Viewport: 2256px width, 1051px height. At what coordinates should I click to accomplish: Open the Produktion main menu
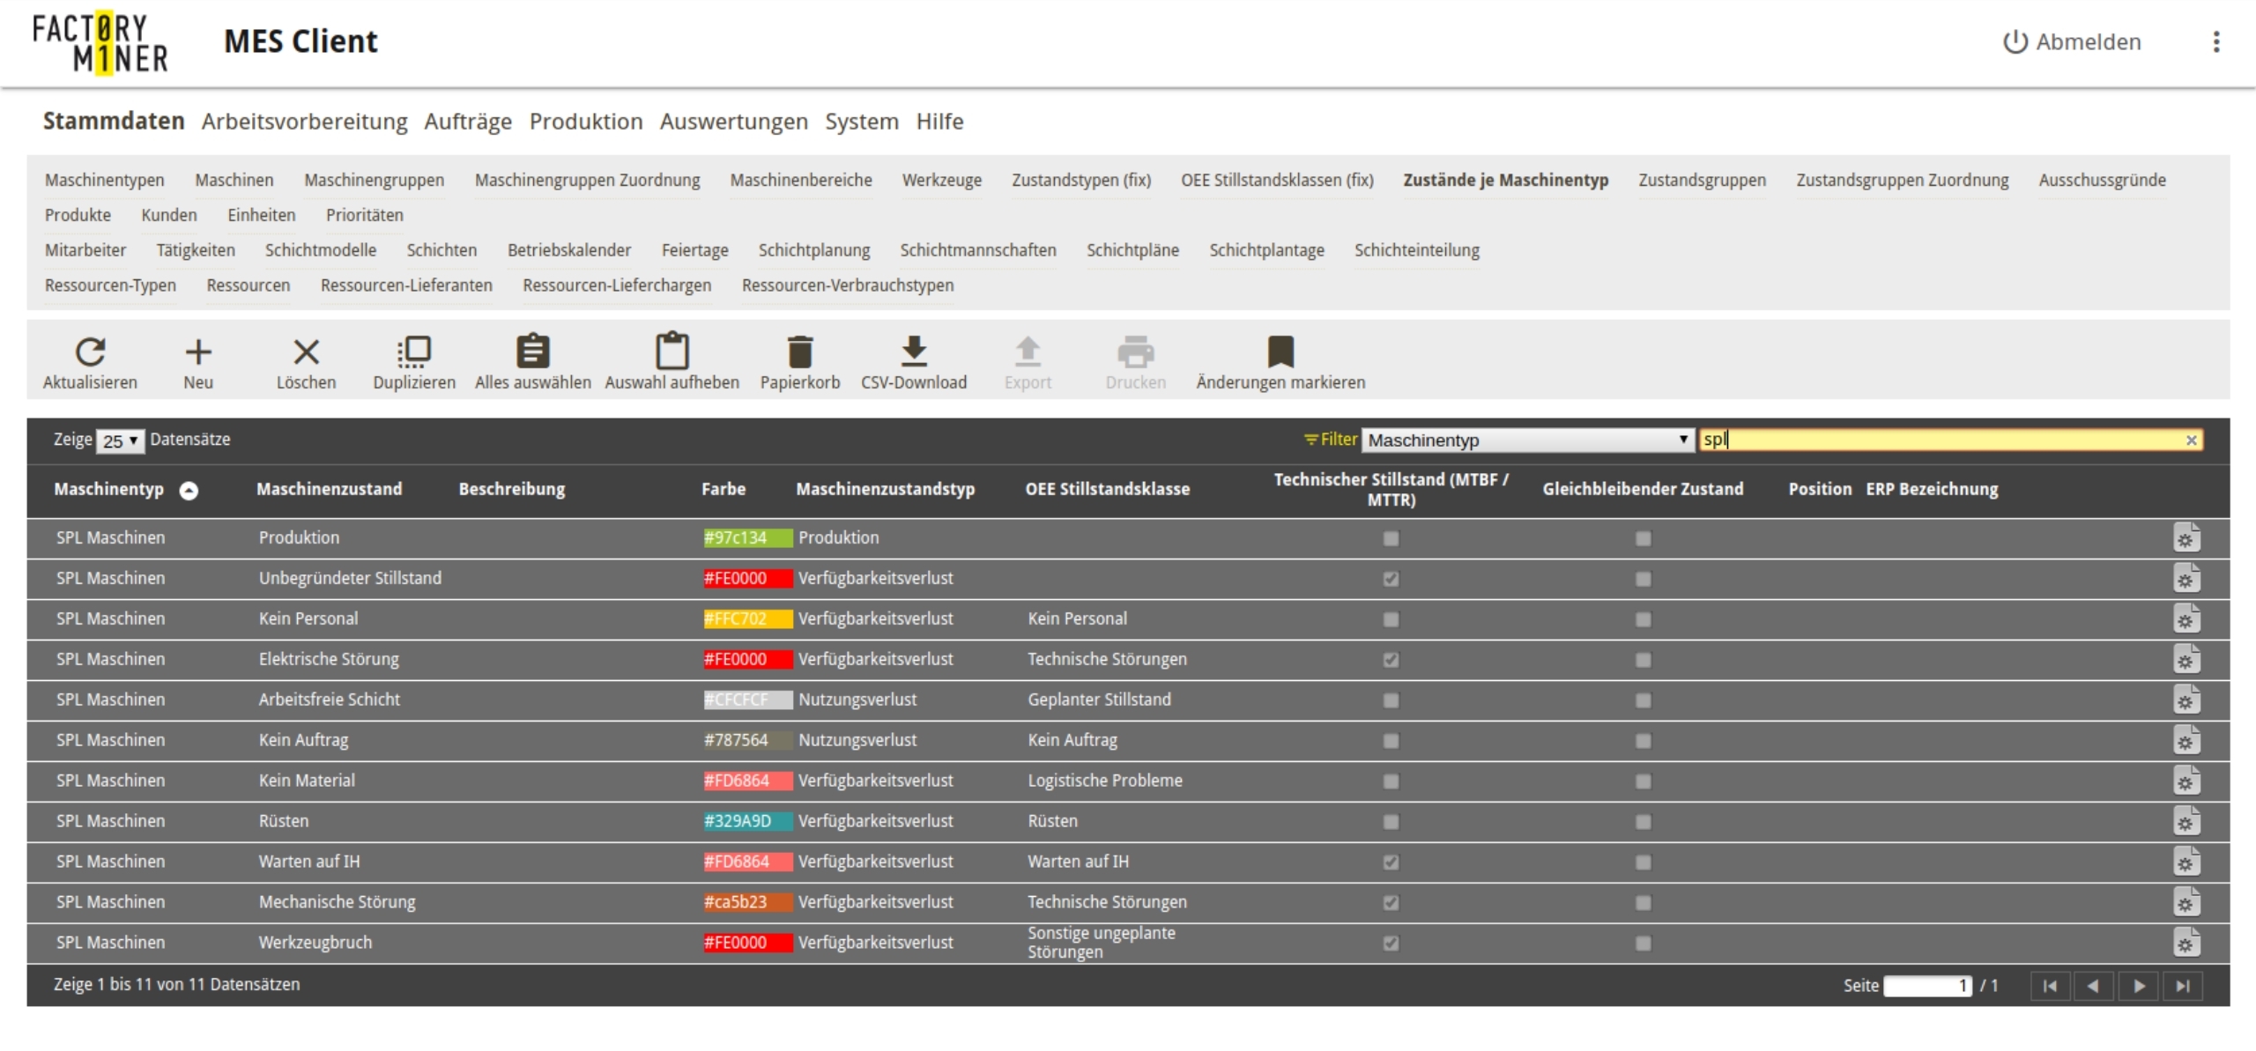click(x=585, y=122)
